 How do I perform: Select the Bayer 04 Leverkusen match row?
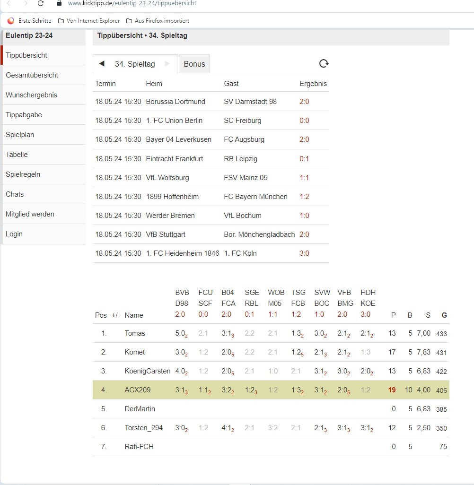pyautogui.click(x=211, y=139)
